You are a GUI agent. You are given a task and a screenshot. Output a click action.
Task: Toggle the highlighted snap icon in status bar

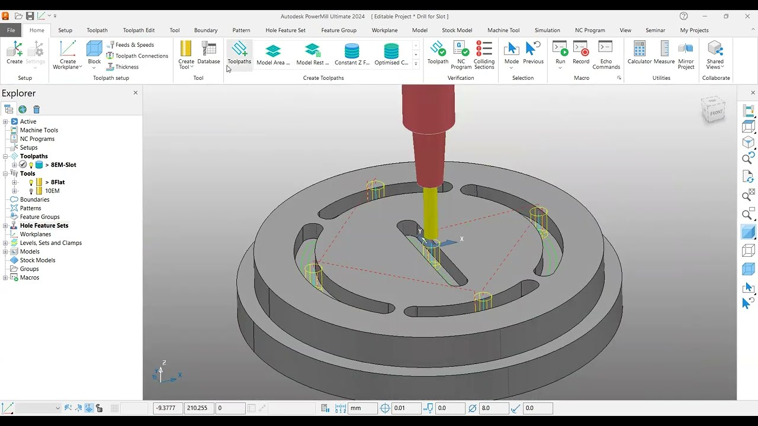pyautogui.click(x=89, y=408)
